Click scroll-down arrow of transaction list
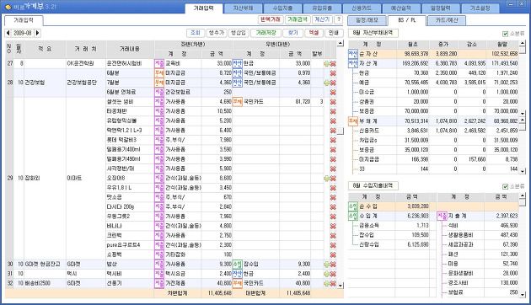531x305 pixels. [x=341, y=286]
